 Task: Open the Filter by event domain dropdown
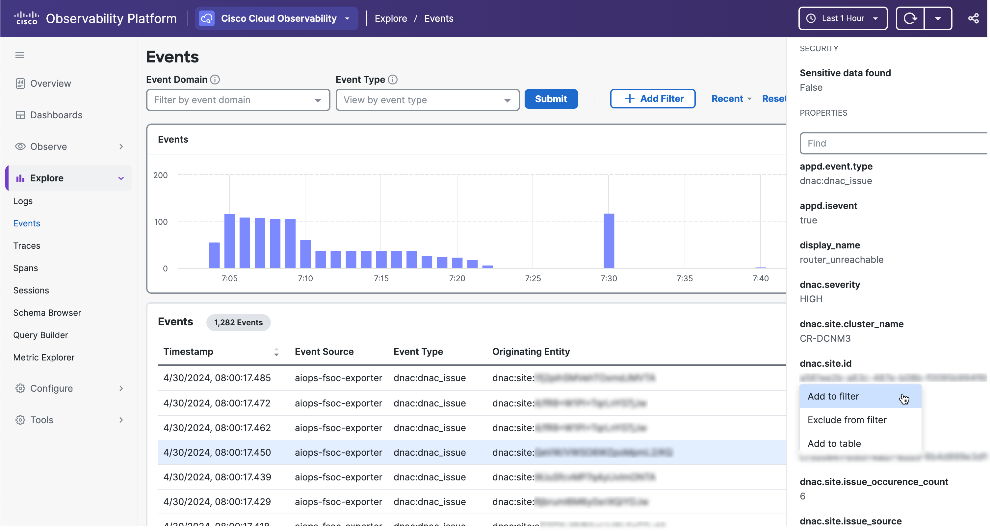point(238,100)
